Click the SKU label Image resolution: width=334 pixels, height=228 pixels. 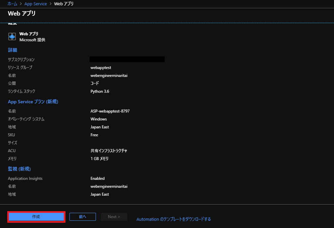click(12, 135)
